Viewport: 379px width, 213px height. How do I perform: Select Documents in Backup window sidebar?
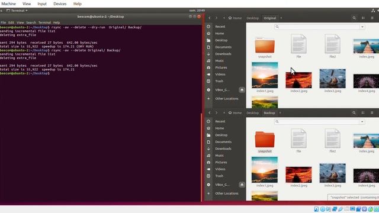pos(223,142)
